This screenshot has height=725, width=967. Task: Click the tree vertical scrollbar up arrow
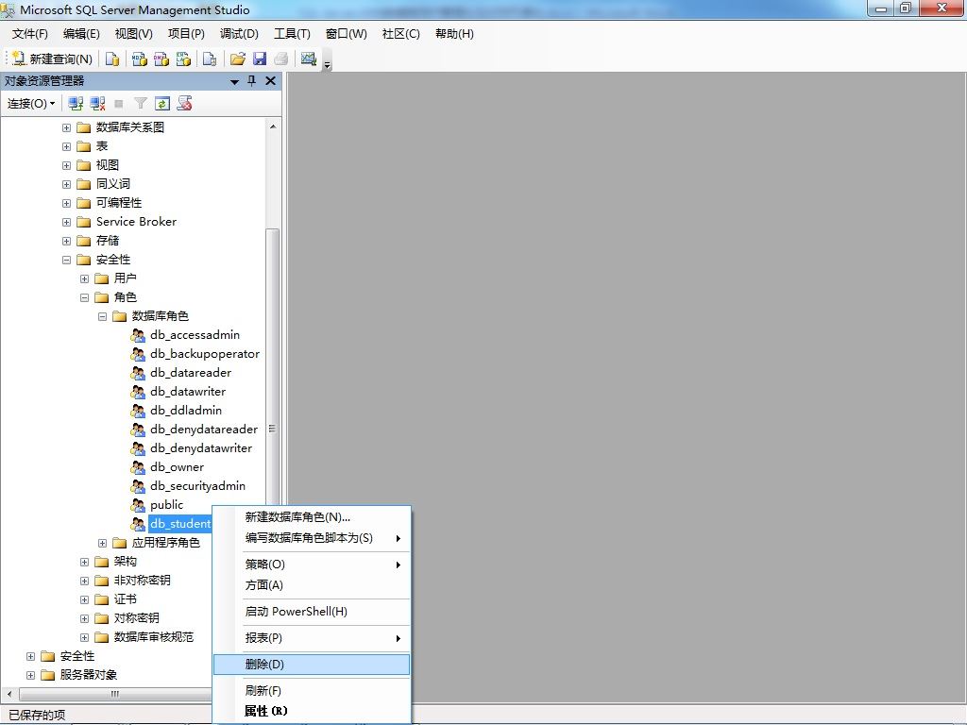tap(273, 127)
